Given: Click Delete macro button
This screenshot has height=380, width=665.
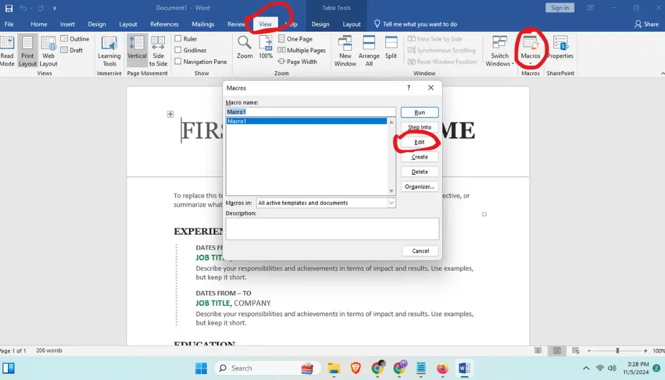Looking at the screenshot, I should coord(420,171).
